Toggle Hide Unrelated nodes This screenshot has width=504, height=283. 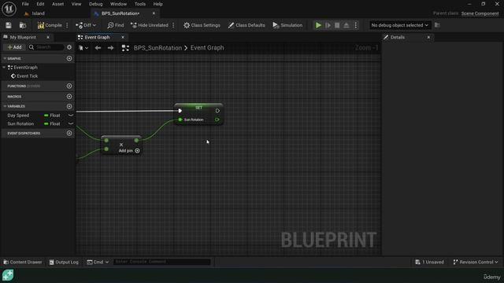click(149, 25)
